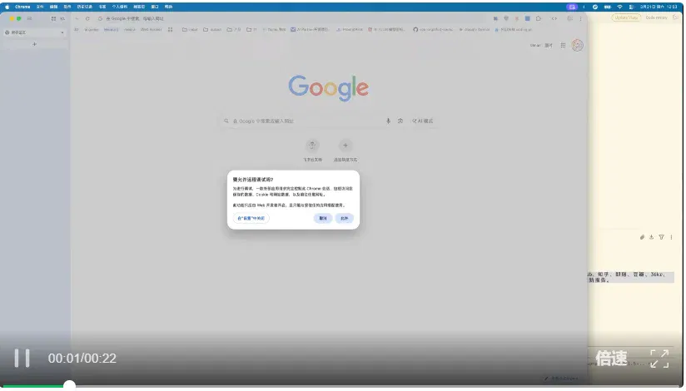Open the Google account profile avatar
The image size is (686, 391).
click(x=577, y=46)
